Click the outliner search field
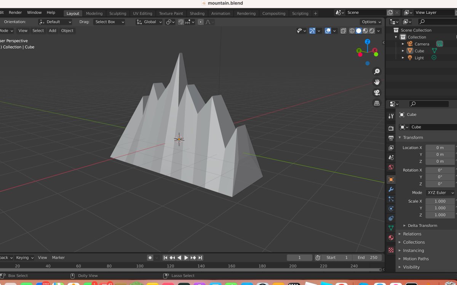 click(437, 22)
